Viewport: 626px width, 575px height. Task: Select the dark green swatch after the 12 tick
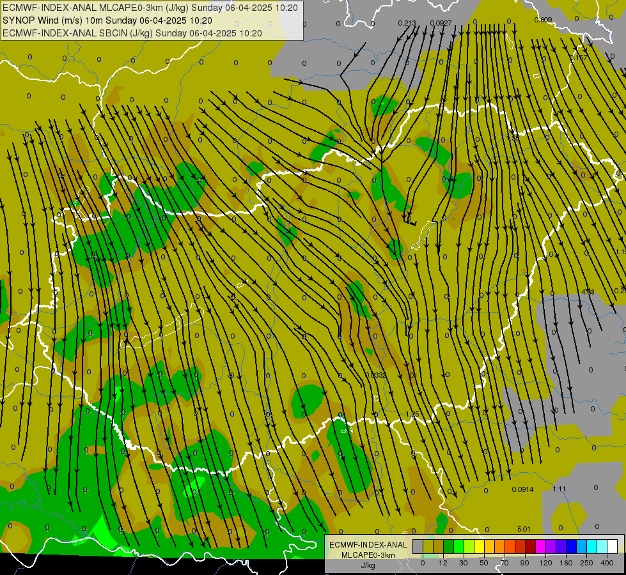tap(448, 546)
